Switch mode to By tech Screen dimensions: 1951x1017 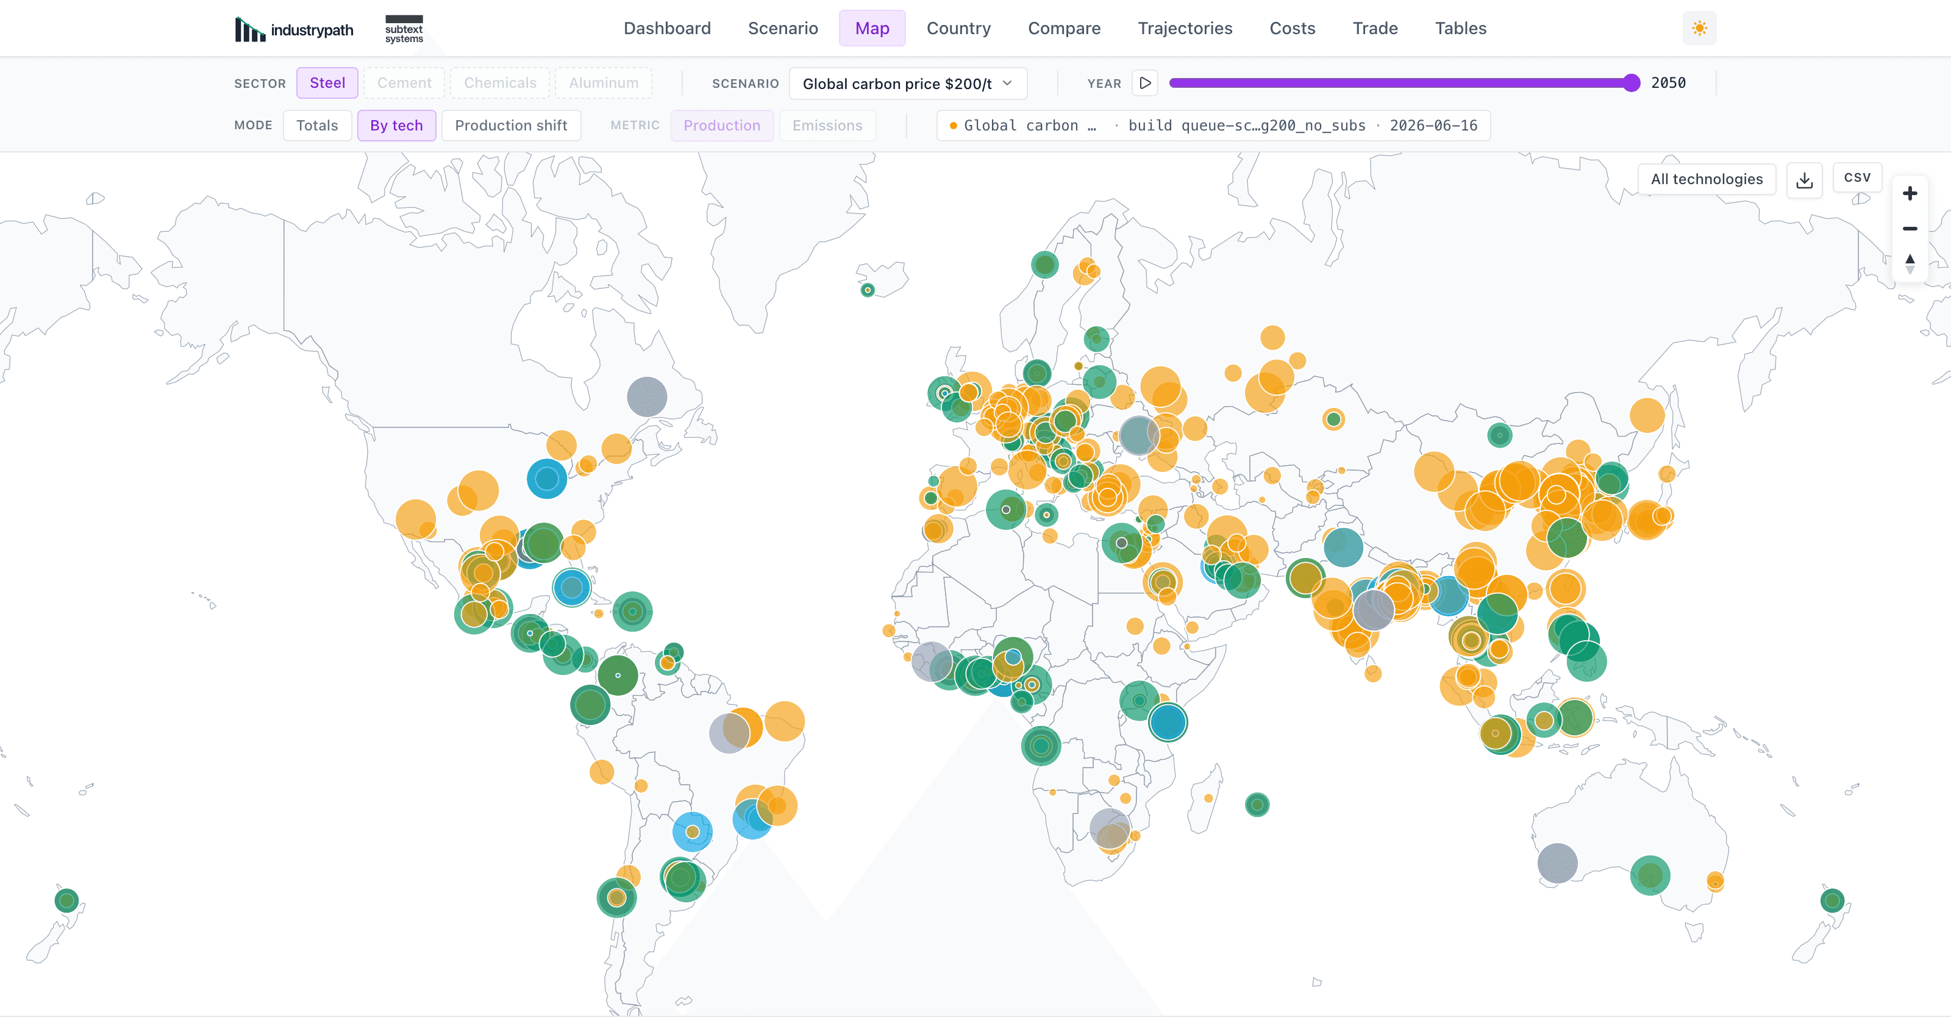pos(396,126)
